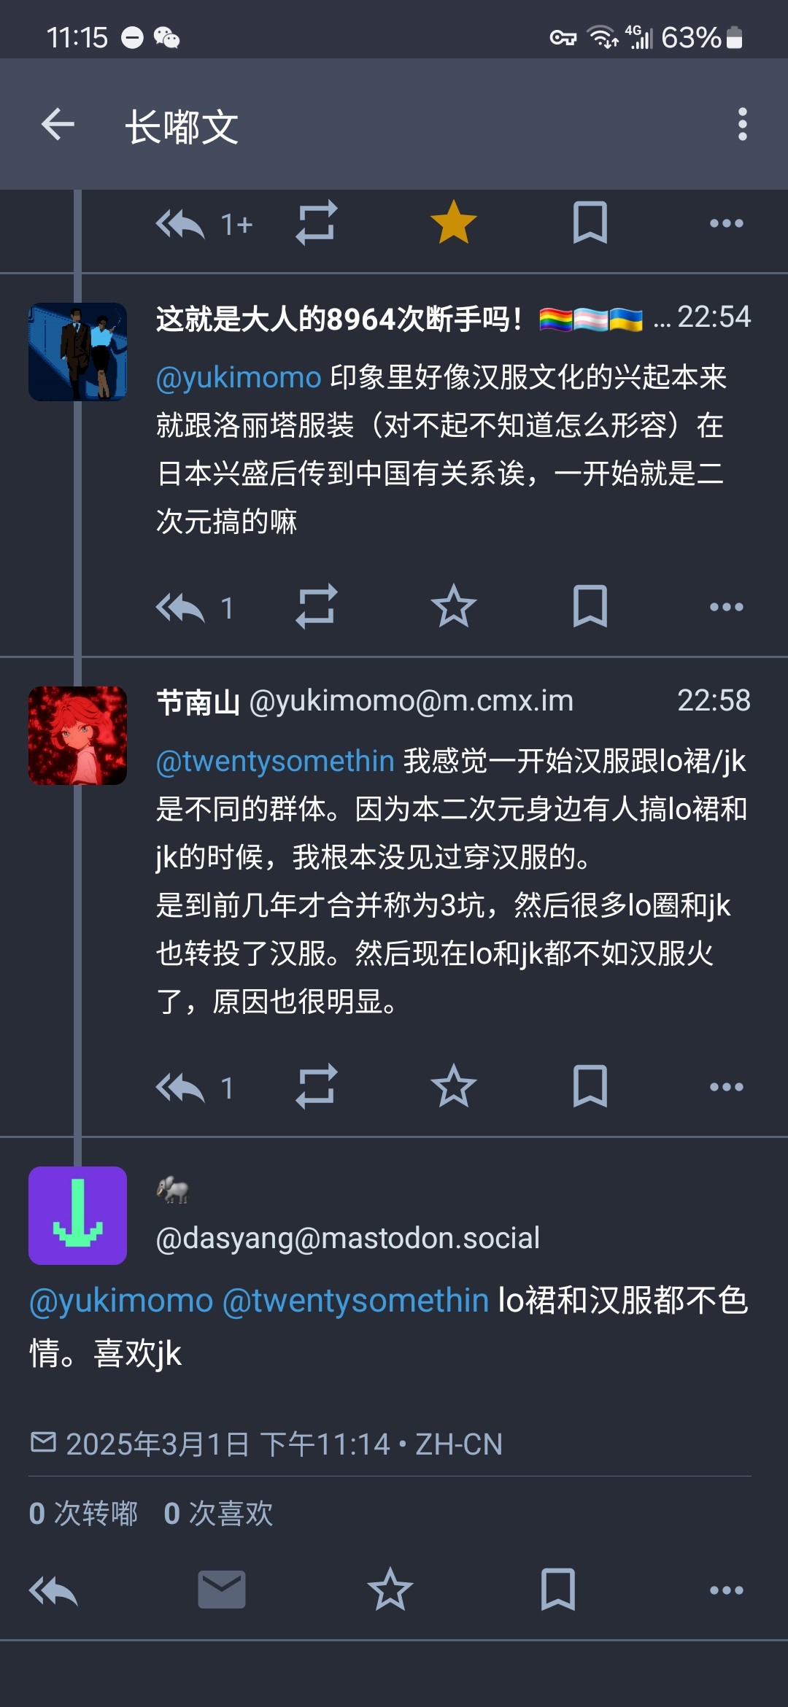This screenshot has width=788, height=1707.
Task: Go back using the arrow icon
Action: [58, 124]
